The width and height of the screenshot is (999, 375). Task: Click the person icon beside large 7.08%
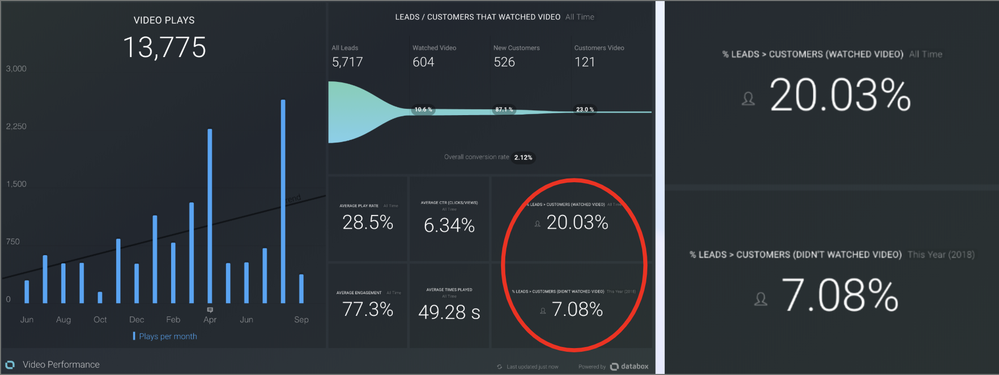coord(760,299)
